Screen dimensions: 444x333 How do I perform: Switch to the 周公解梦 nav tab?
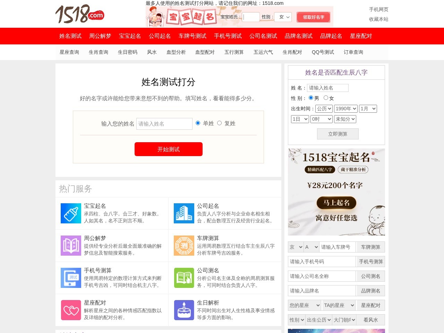(x=101, y=36)
